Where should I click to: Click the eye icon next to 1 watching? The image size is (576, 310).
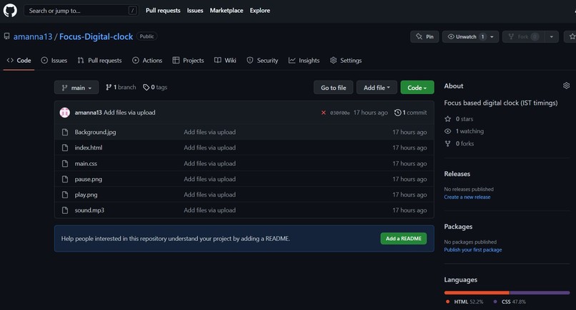pos(447,131)
